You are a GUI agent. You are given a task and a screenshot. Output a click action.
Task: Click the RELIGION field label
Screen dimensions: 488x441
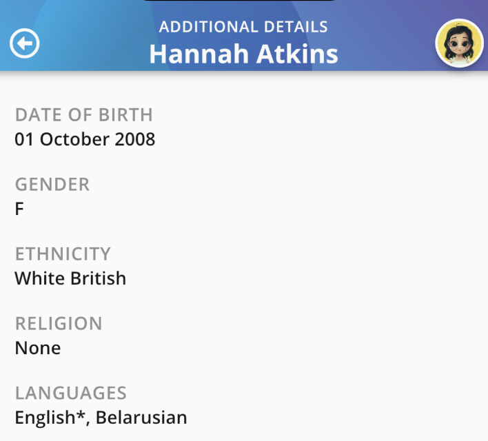click(x=59, y=324)
